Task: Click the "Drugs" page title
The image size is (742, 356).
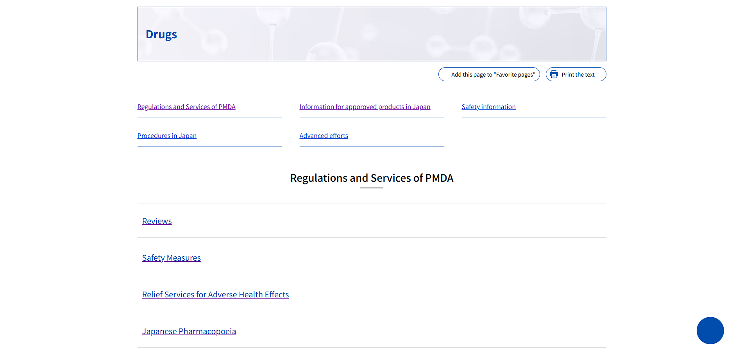Action: [x=161, y=34]
